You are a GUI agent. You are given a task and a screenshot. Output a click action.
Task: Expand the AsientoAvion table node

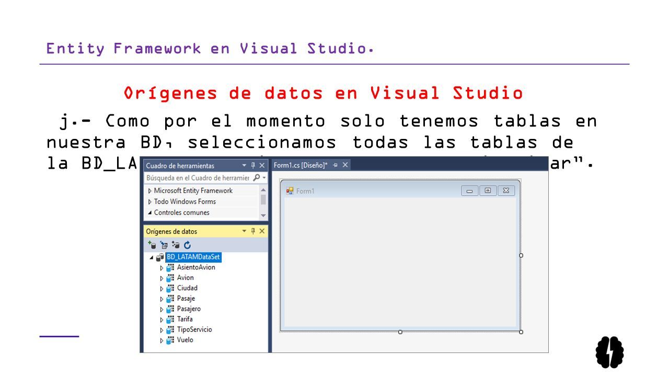[162, 268]
